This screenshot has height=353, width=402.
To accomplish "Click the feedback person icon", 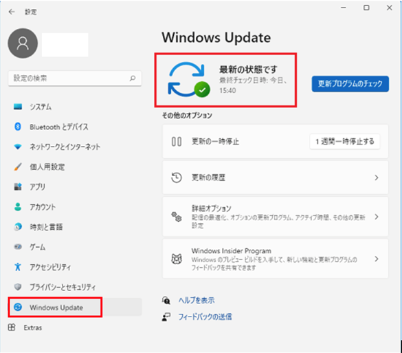I will [x=166, y=317].
